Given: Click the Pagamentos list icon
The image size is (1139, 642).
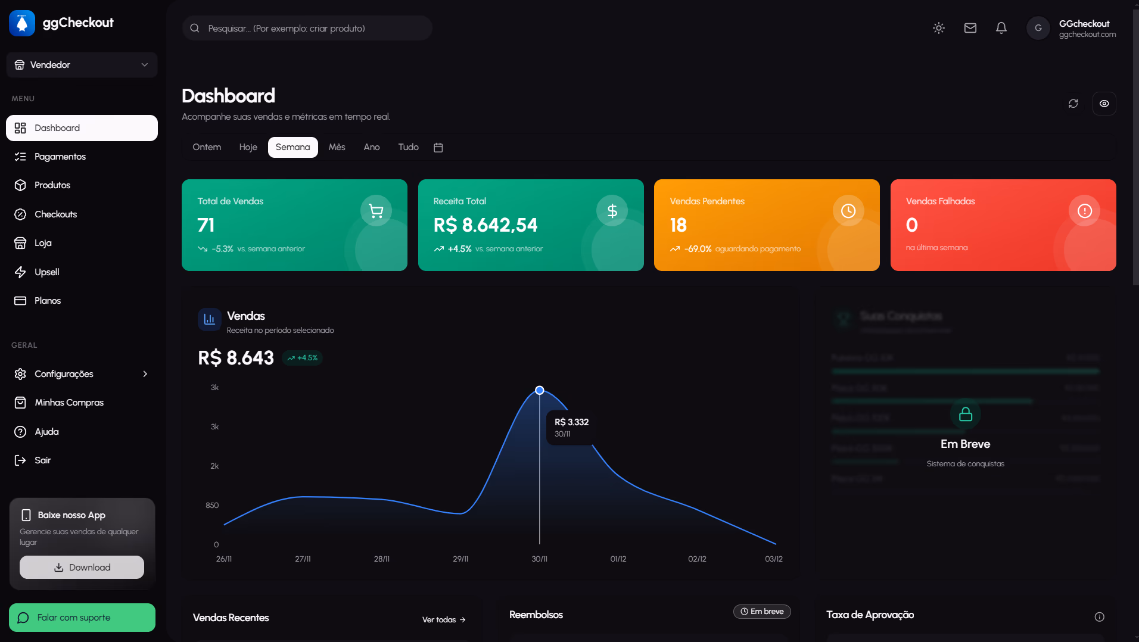Looking at the screenshot, I should [20, 157].
